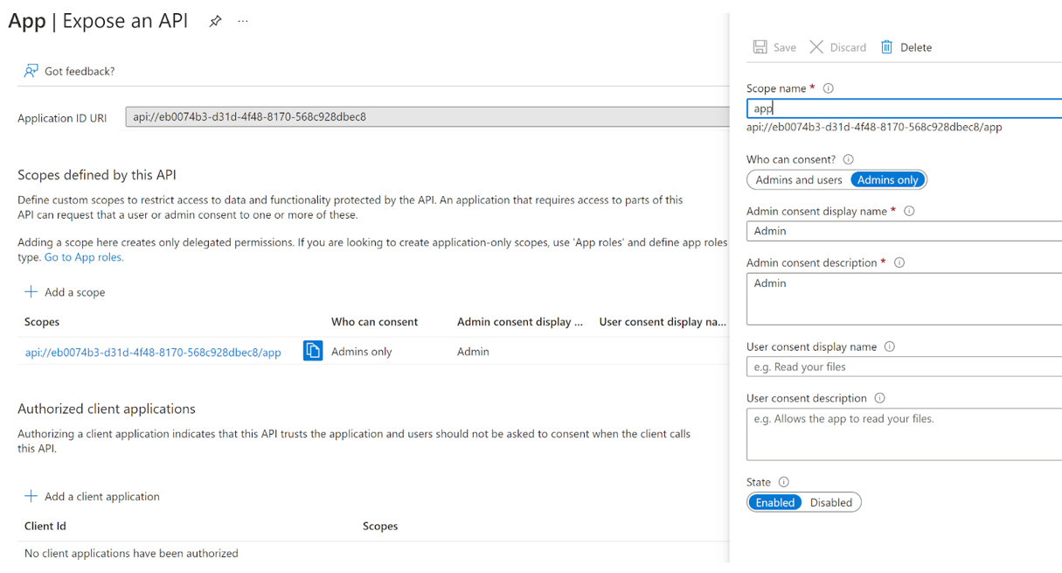
Task: Click the Discard button label
Action: click(848, 47)
